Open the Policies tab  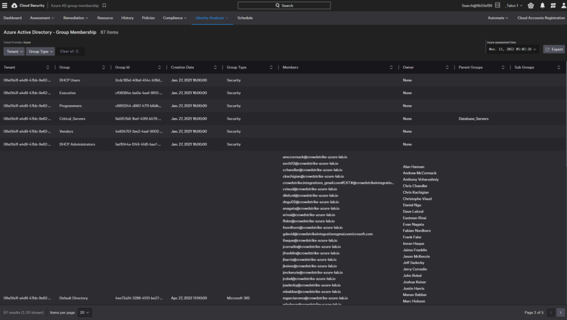(148, 18)
